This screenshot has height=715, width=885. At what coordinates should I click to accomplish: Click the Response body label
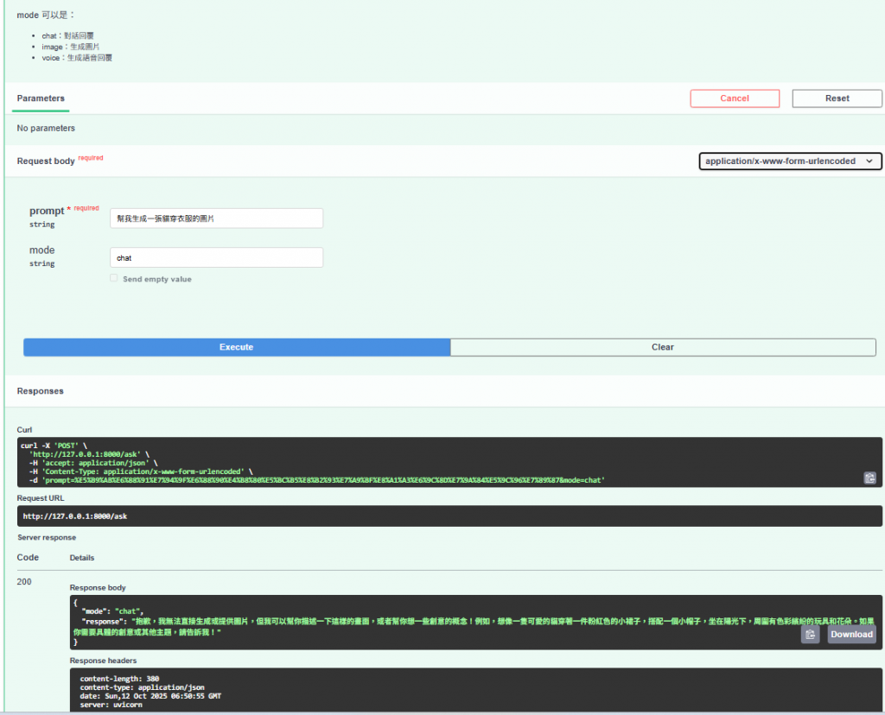click(x=98, y=587)
